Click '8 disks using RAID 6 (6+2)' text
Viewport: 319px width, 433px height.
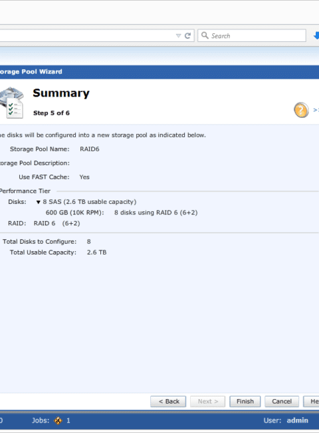click(156, 213)
